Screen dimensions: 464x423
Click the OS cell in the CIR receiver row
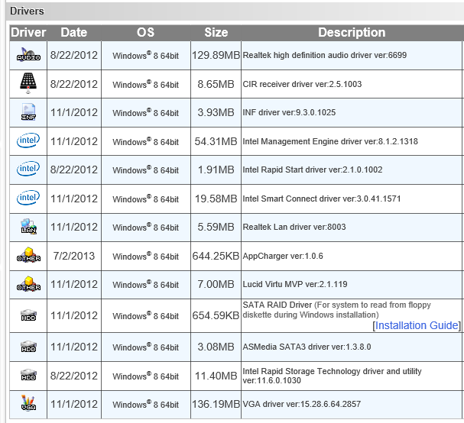point(145,84)
